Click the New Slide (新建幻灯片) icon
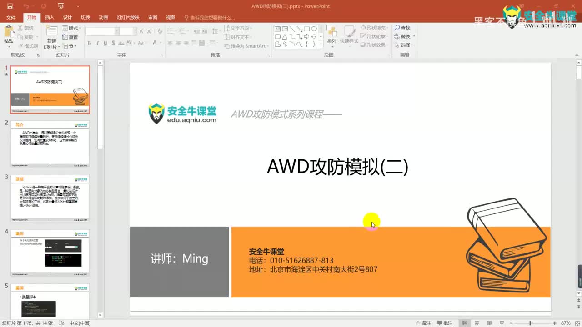Screen dimensions: 582x327 coord(51,31)
